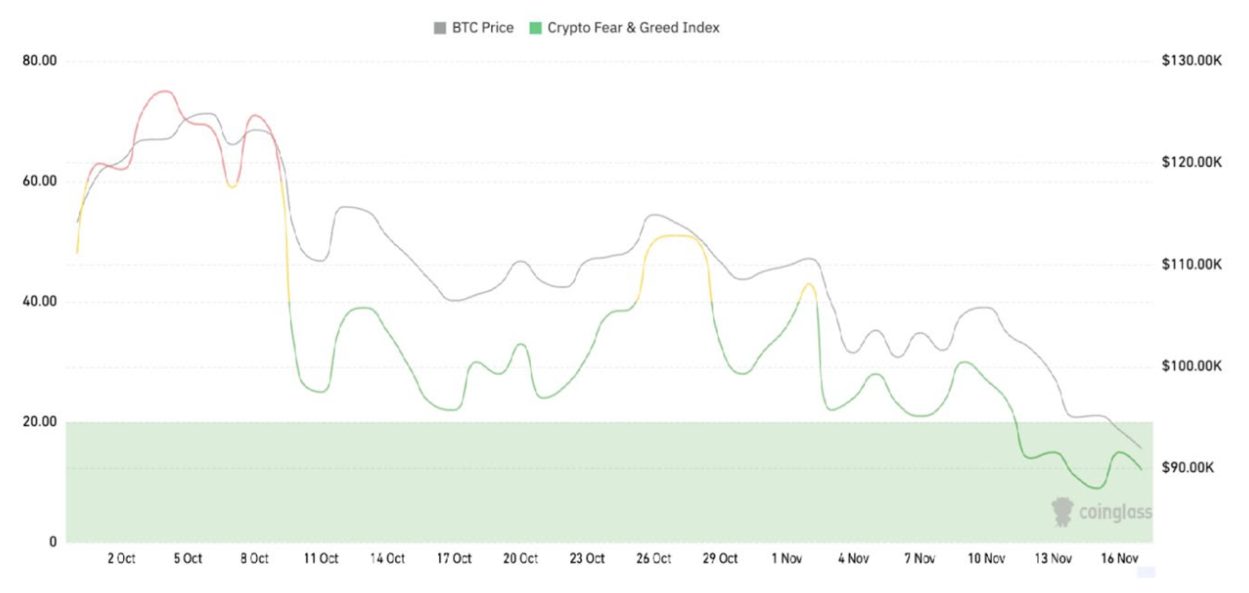This screenshot has height=593, width=1249.
Task: Select the 7 Nov date label
Action: pyautogui.click(x=919, y=558)
